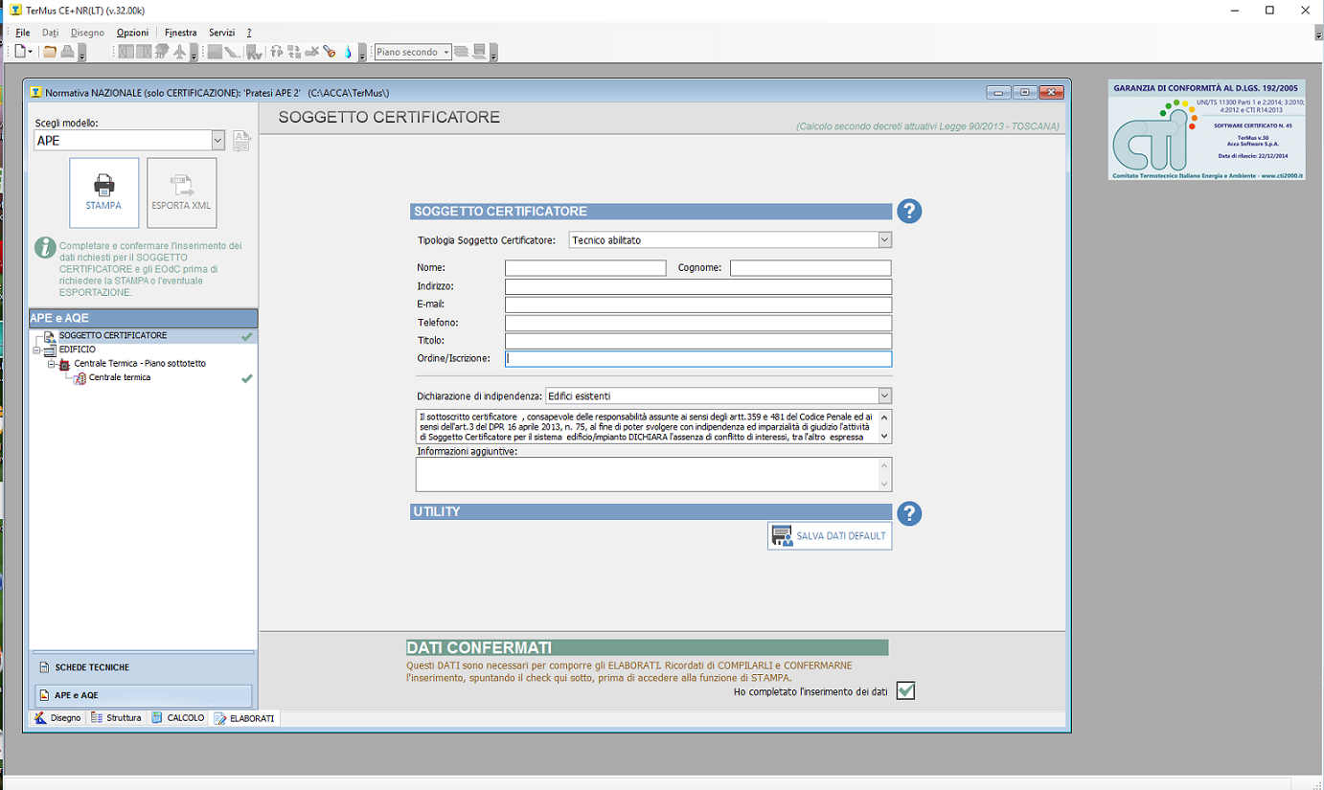Image resolution: width=1324 pixels, height=790 pixels.
Task: Click the SALVA DATI DEFAULT button
Action: click(x=830, y=536)
